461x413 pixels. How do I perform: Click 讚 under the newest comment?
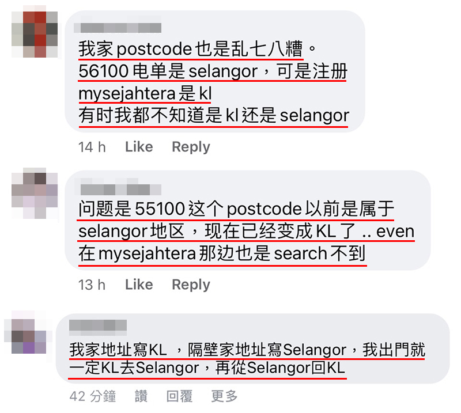click(x=141, y=396)
